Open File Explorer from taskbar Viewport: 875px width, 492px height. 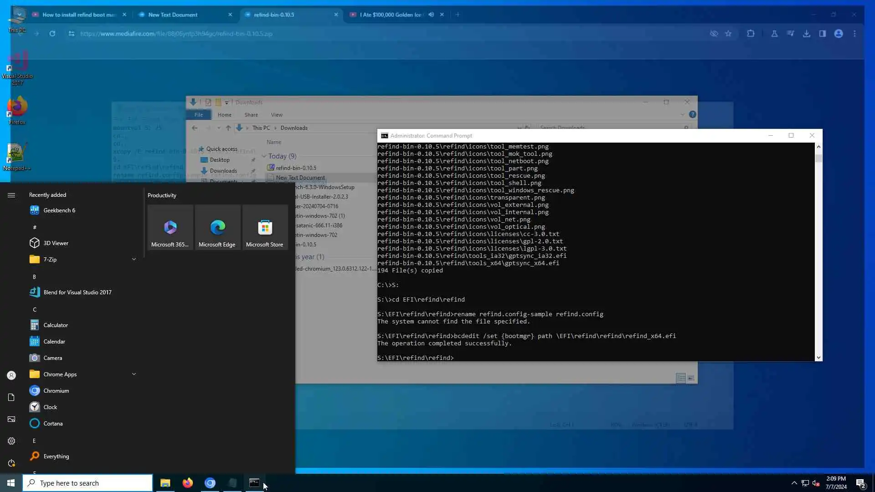165,483
